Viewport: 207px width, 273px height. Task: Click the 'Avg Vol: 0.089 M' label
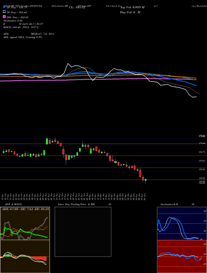pos(132,7)
